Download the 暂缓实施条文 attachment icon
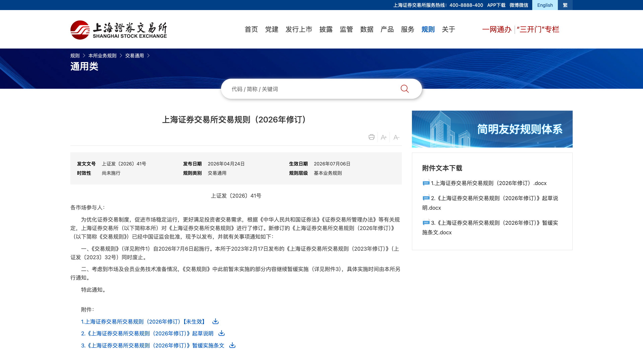 232,345
